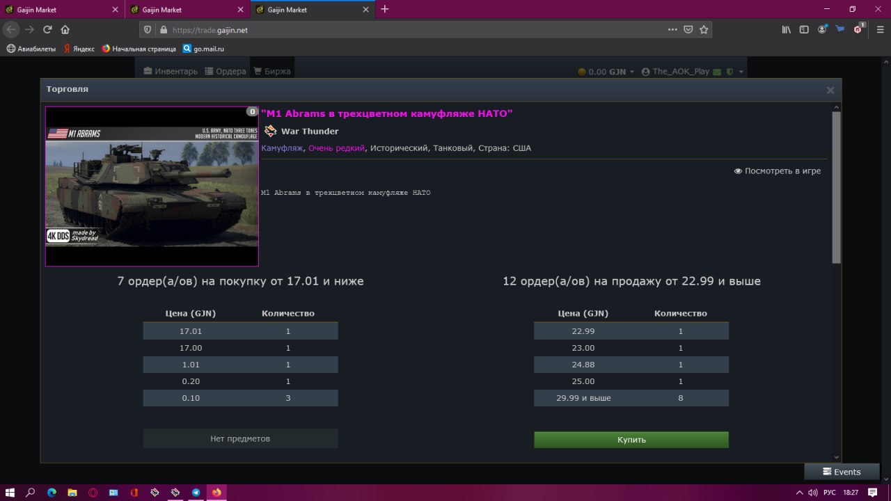Select the sell order row priced 25.00
This screenshot has height=501, width=891.
click(631, 381)
